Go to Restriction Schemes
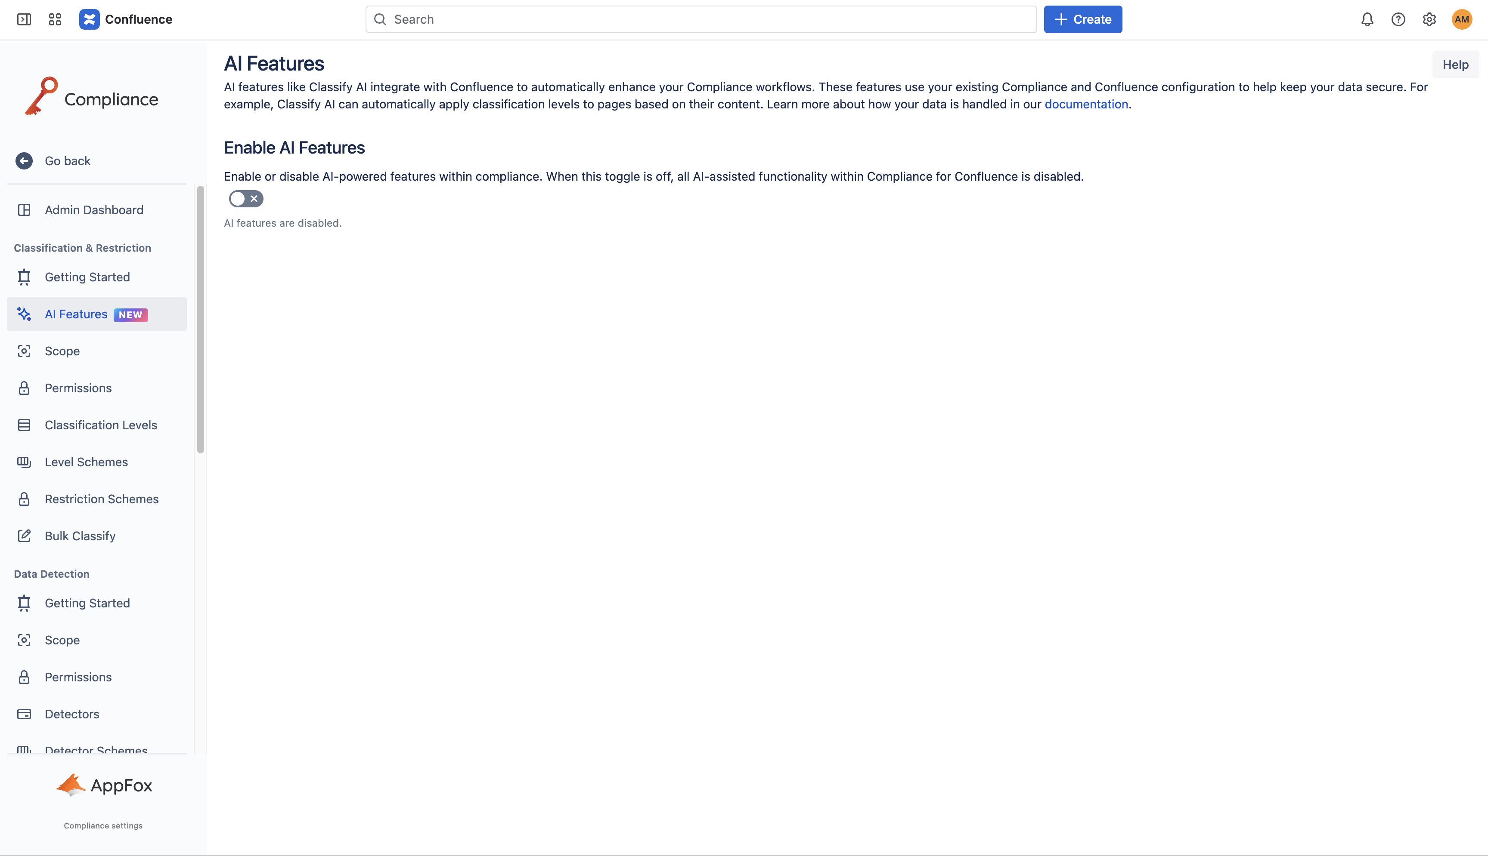 [x=101, y=499]
